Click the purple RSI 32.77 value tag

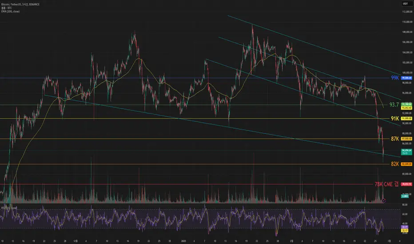pyautogui.click(x=405, y=227)
